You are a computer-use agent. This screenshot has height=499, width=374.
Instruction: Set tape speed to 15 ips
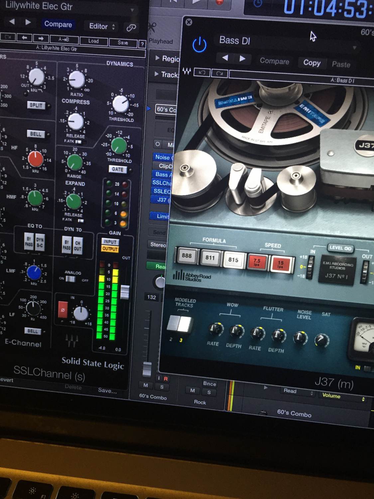coord(280,264)
